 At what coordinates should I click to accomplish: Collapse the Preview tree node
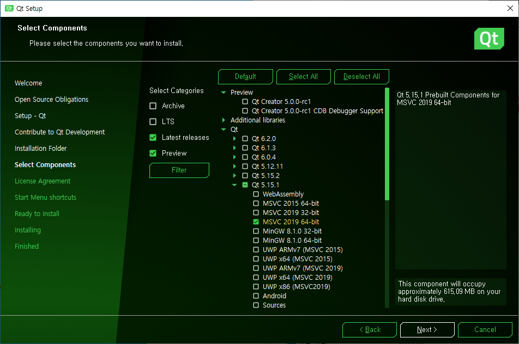pyautogui.click(x=224, y=93)
